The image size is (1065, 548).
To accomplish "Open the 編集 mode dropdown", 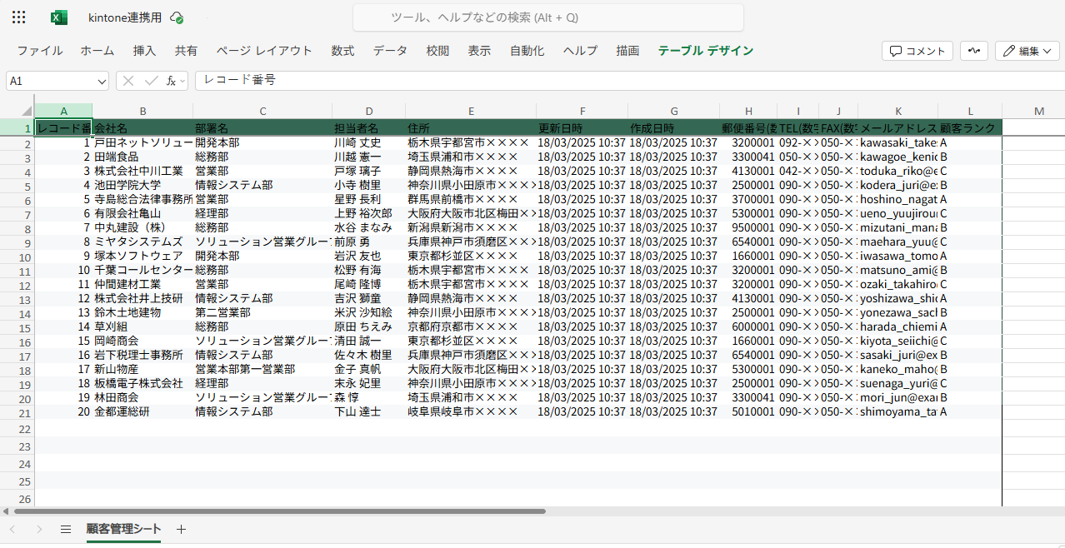I will 1027,51.
